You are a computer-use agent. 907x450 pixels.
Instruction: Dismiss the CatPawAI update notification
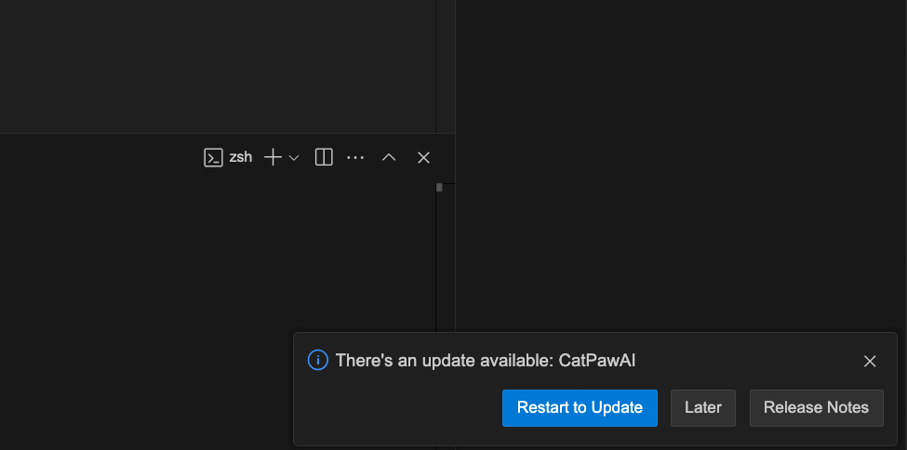[x=870, y=361]
